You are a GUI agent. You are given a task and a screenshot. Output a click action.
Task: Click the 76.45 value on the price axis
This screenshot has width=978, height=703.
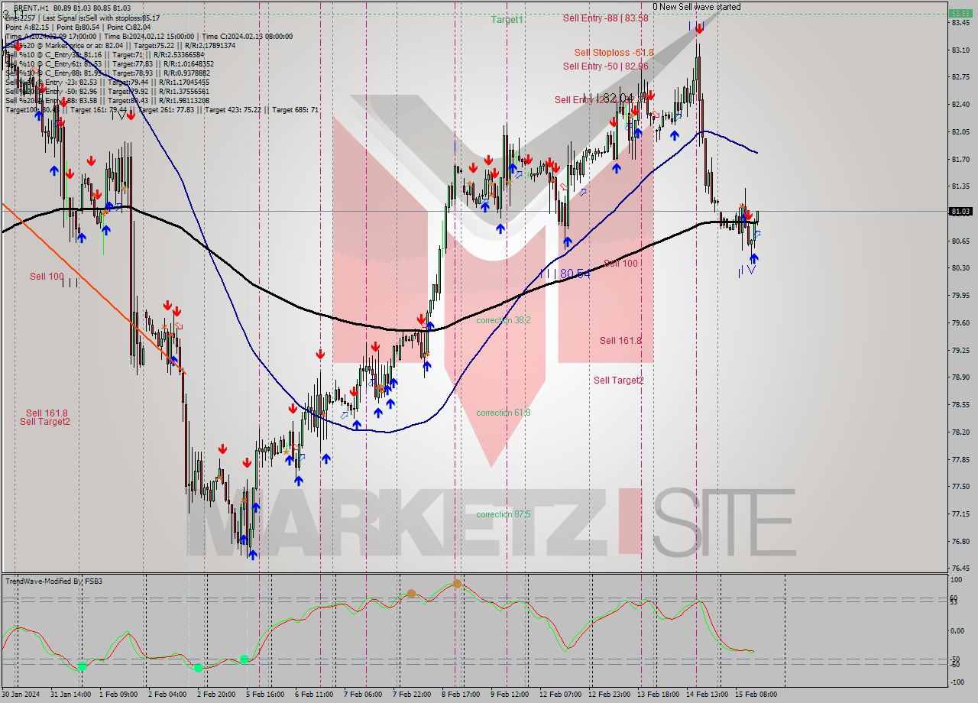[x=960, y=569]
